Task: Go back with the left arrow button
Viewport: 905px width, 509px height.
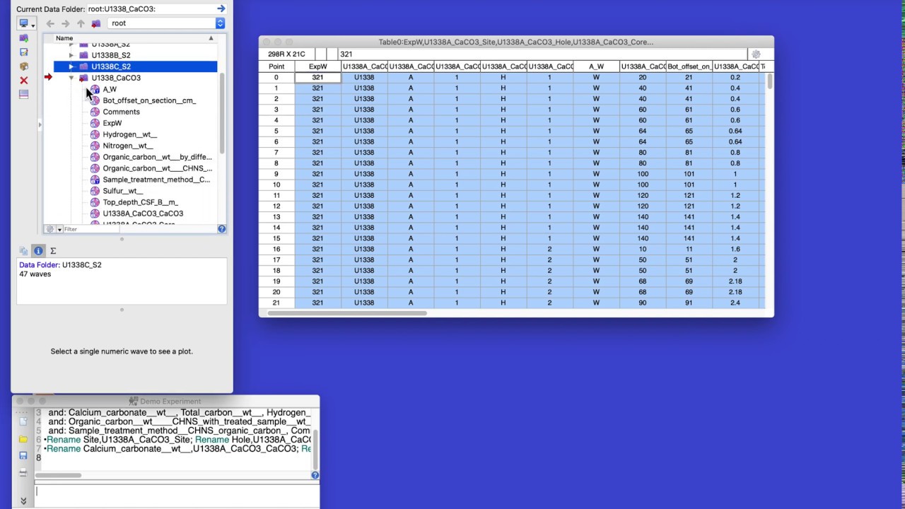Action: (x=50, y=23)
